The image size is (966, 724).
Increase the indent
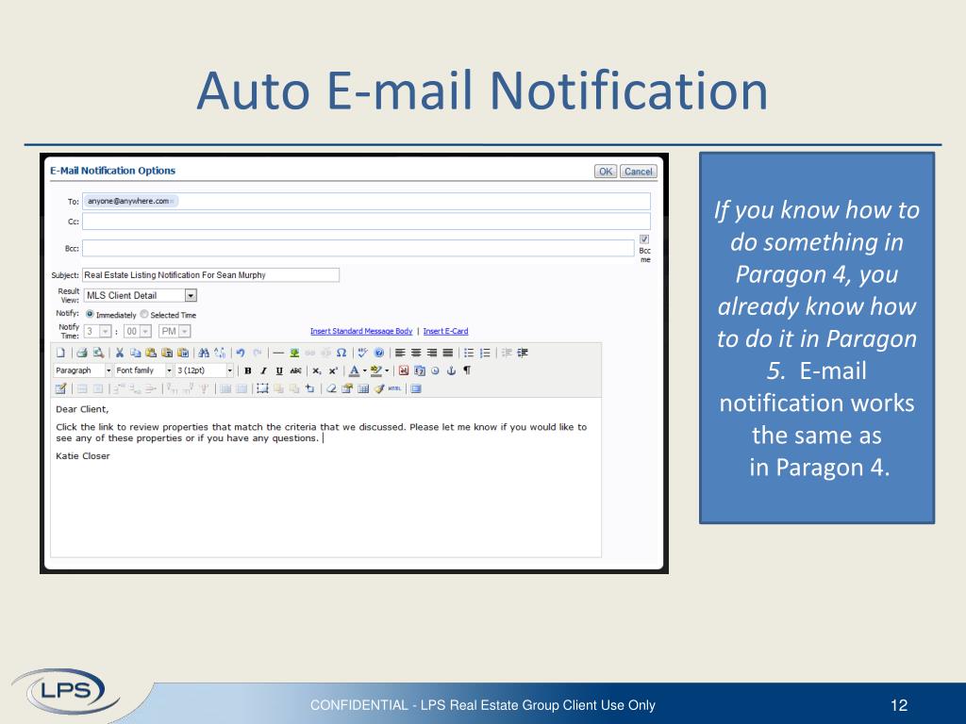pos(523,353)
